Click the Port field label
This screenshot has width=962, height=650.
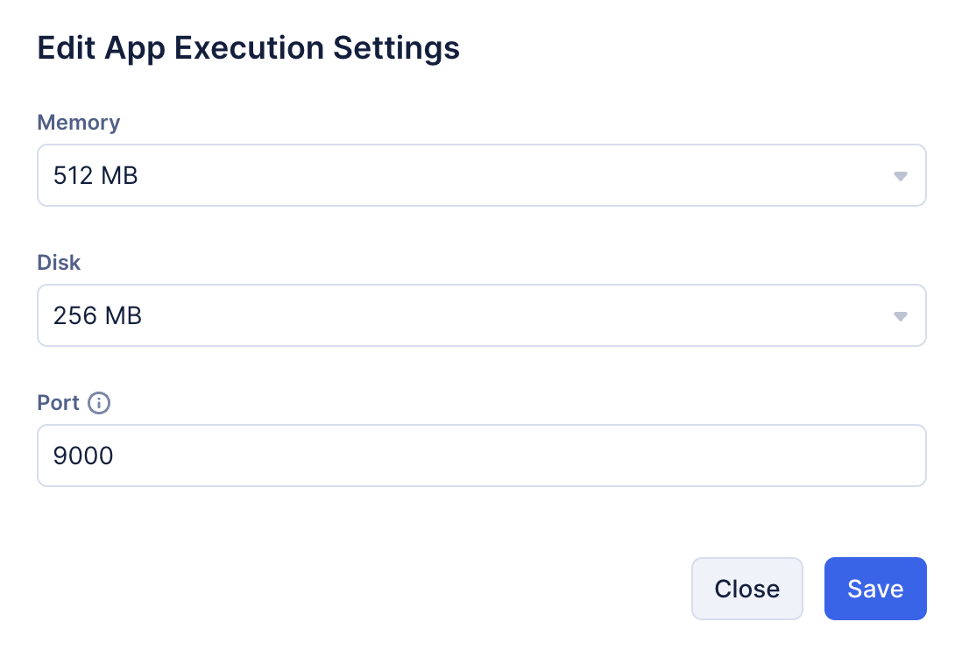coord(58,403)
